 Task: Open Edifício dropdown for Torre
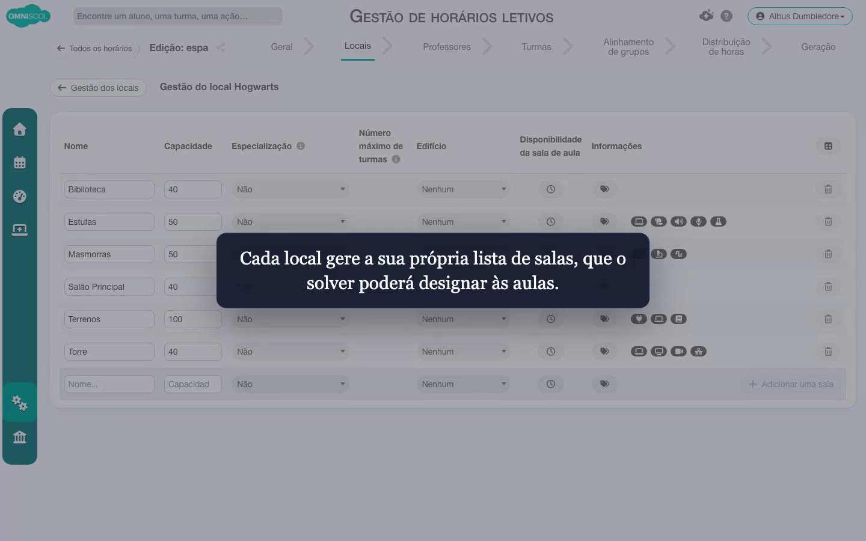pos(464,352)
